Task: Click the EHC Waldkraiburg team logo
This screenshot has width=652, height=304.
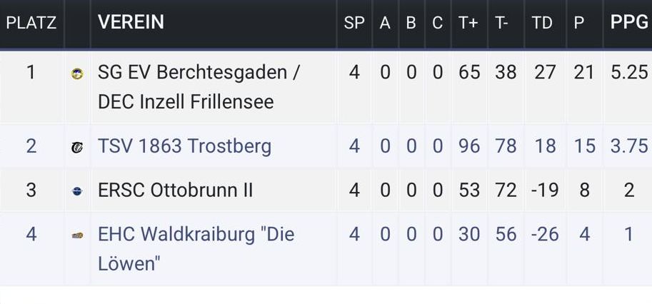Action: (77, 235)
